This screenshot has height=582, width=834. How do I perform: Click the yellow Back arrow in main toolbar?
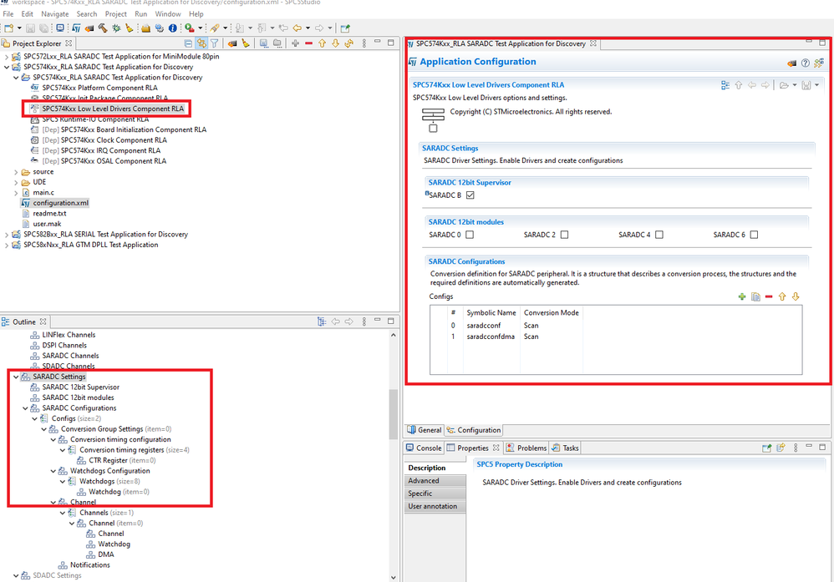point(297,28)
